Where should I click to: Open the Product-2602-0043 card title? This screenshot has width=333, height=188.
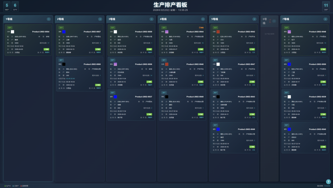(246, 97)
